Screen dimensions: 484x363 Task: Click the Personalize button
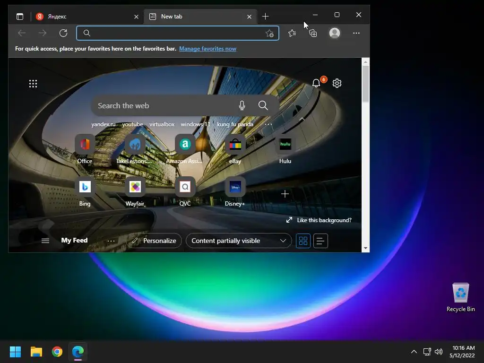[x=154, y=241]
